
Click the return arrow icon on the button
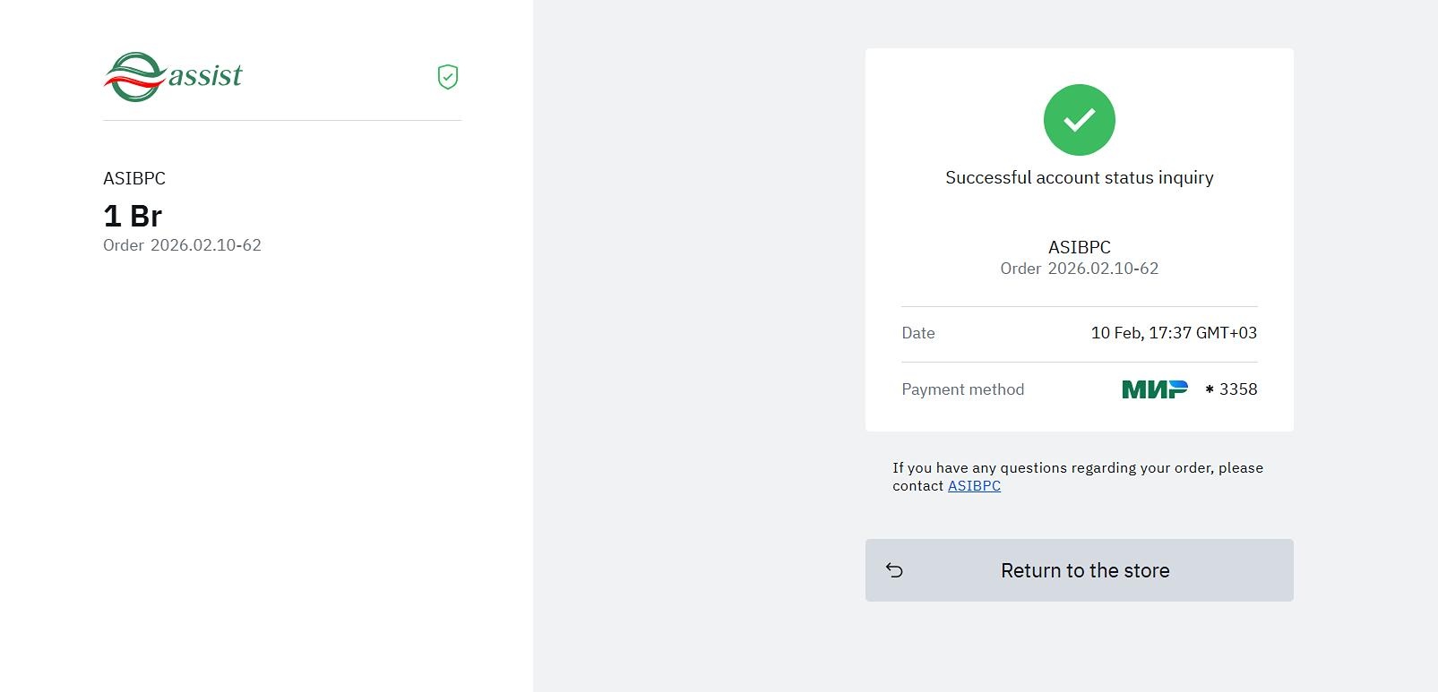point(894,570)
